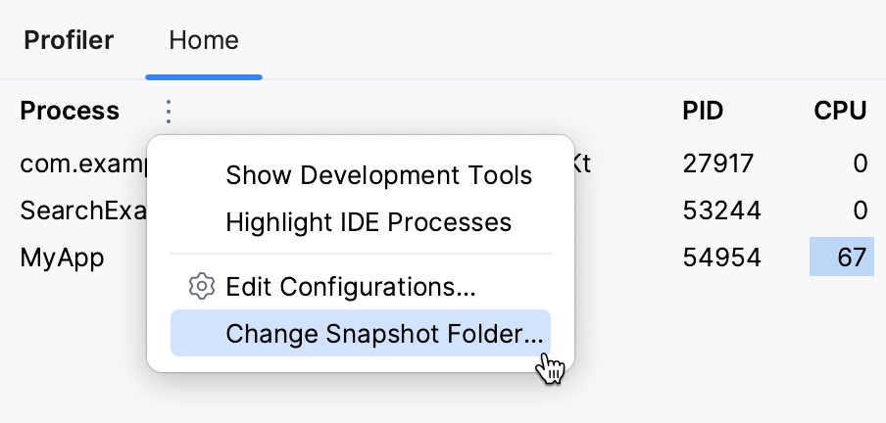Sort by the Process column header
Viewport: 886px width, 423px height.
point(70,112)
